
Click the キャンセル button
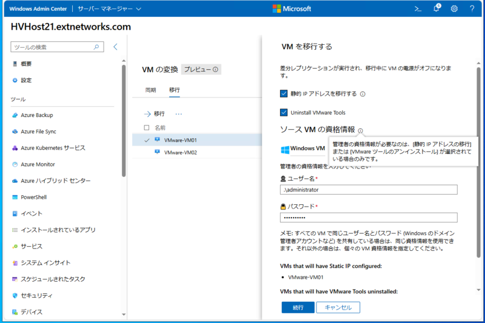tap(338, 307)
